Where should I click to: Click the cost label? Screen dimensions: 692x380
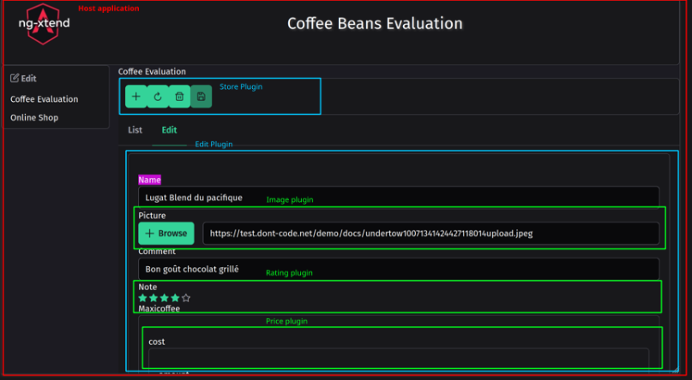tap(157, 341)
